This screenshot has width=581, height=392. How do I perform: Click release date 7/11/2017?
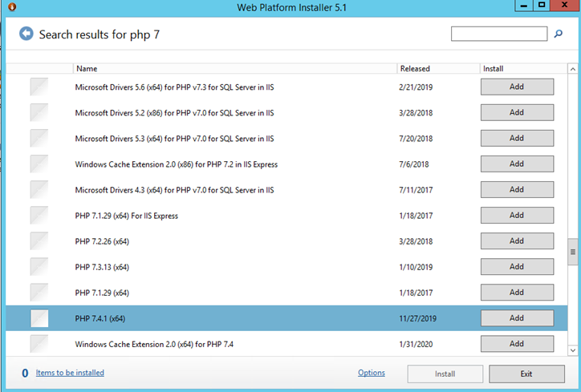pos(416,190)
